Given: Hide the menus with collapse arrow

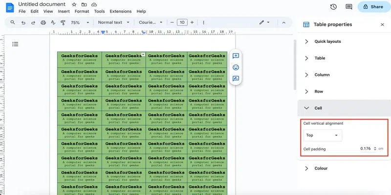Looking at the screenshot, I should [284, 22].
